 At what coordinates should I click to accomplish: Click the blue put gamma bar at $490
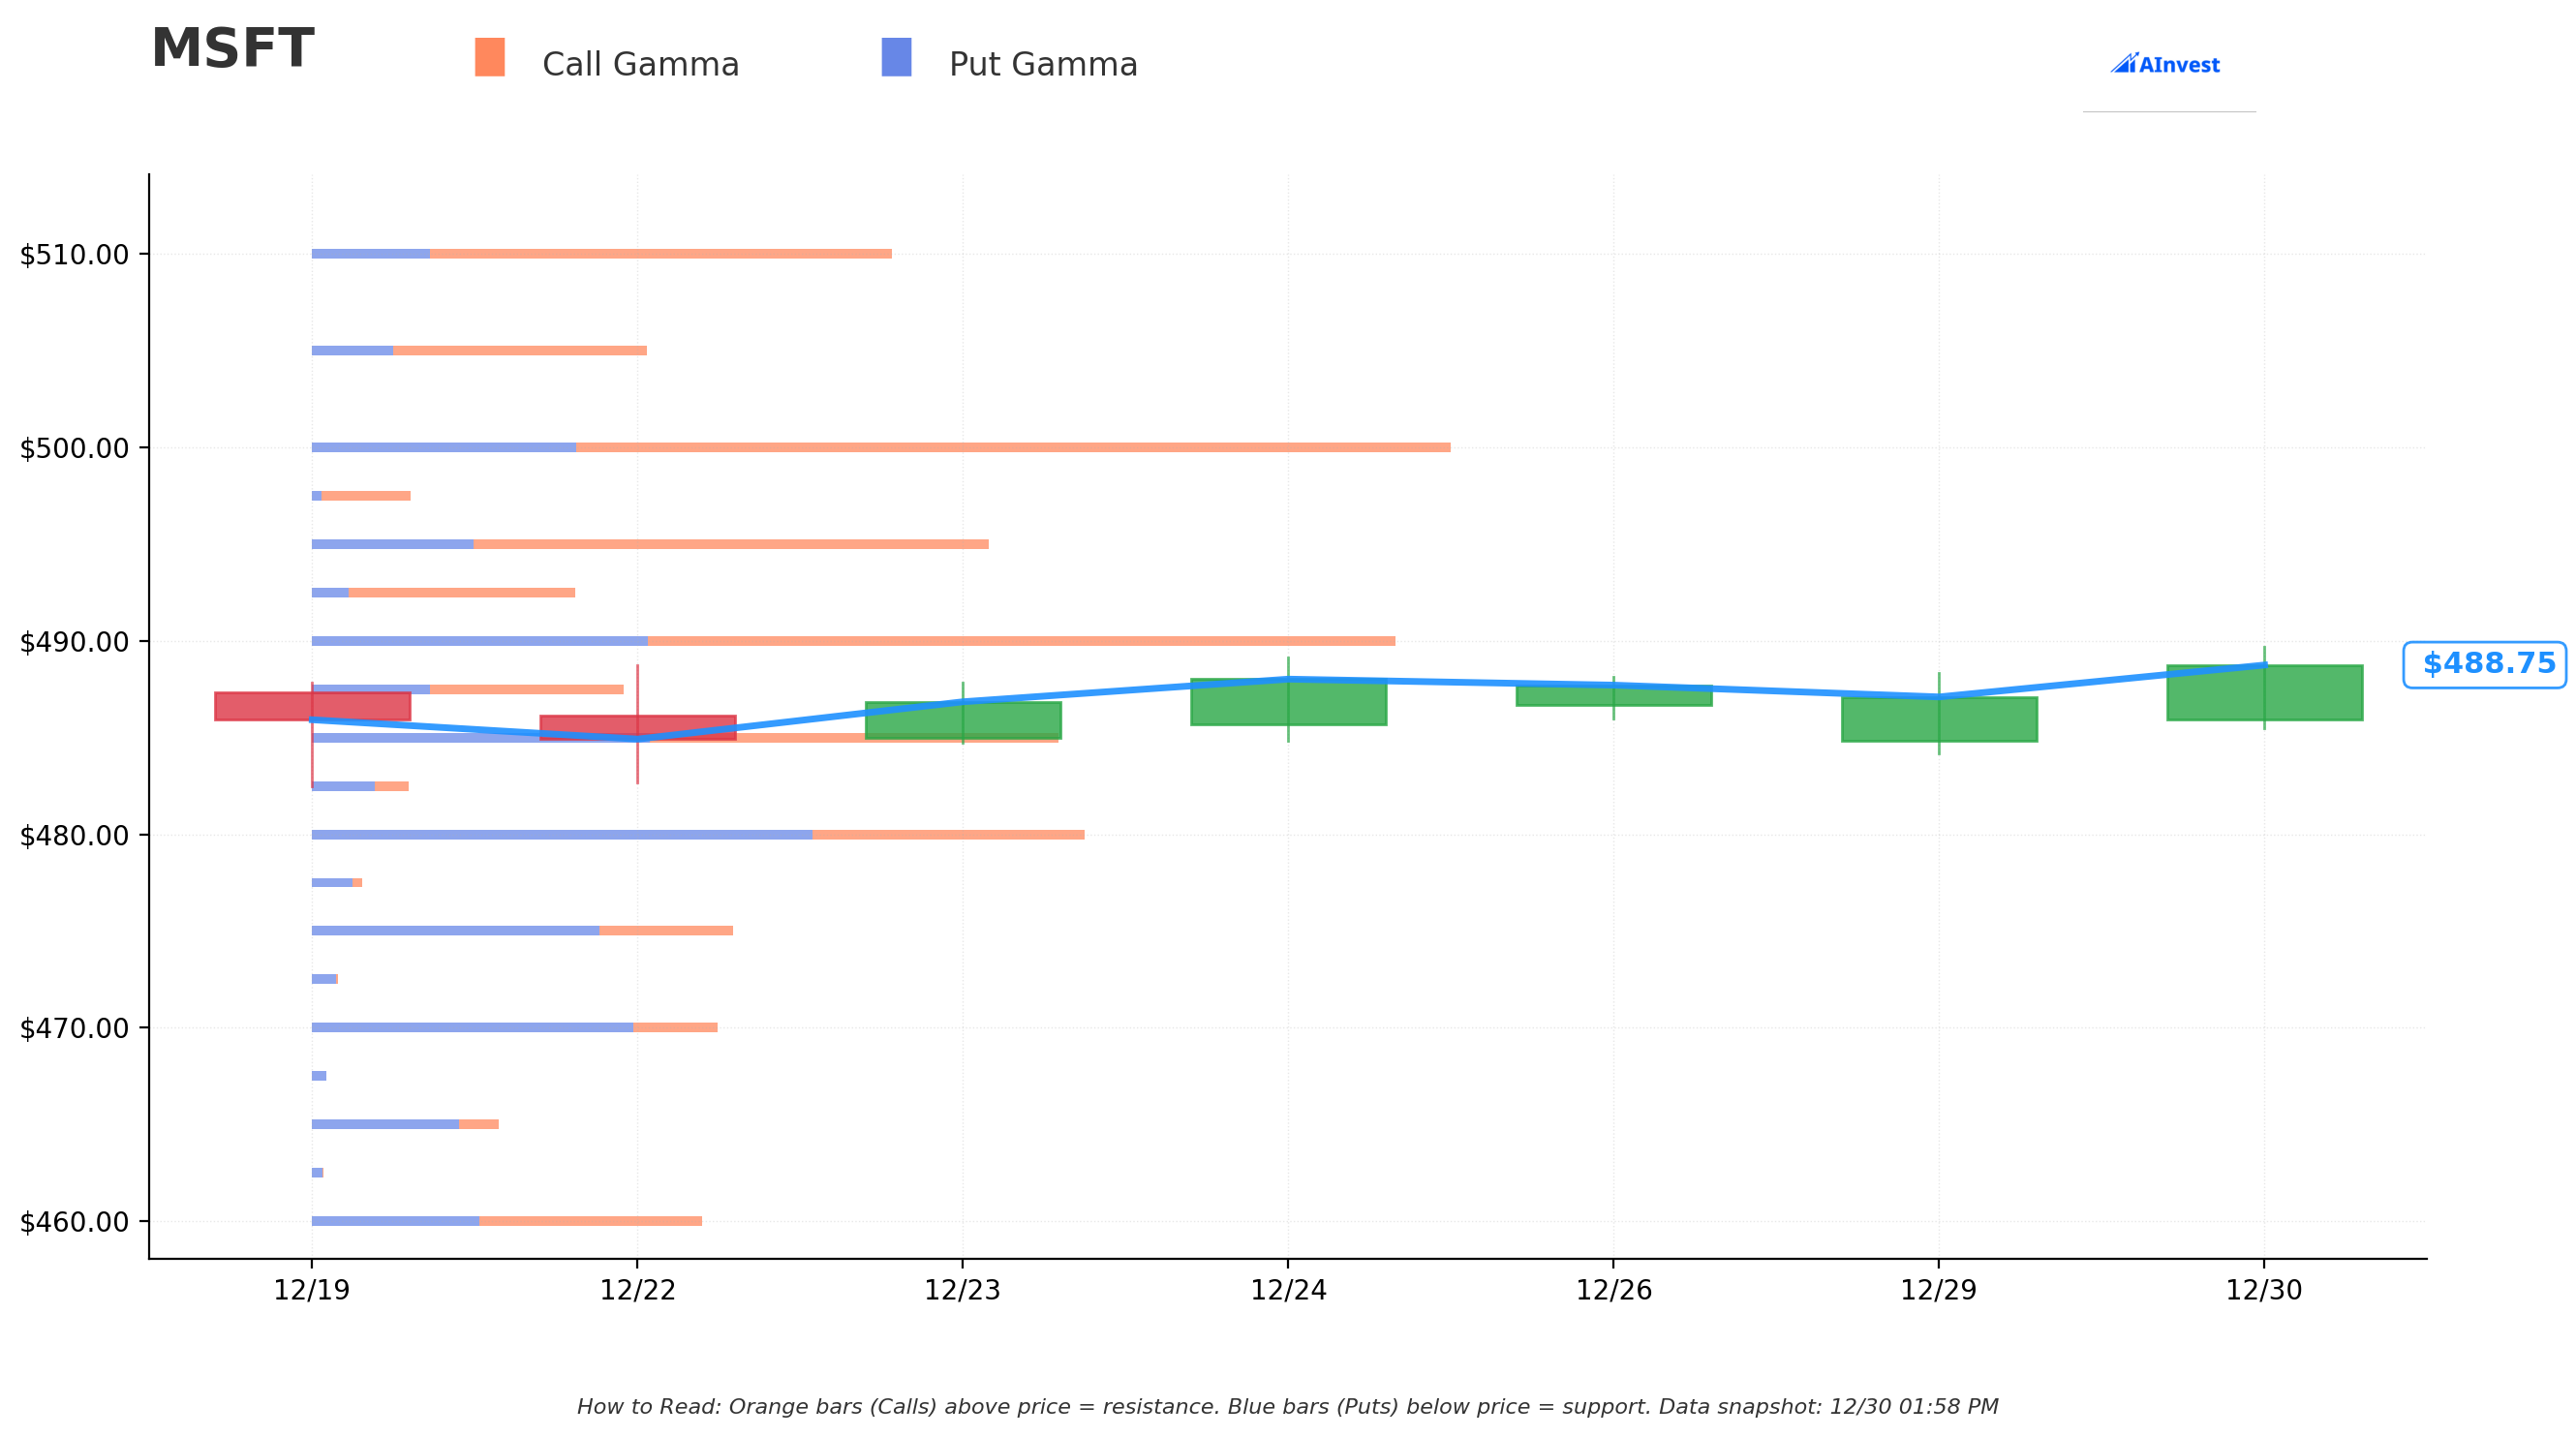point(480,641)
